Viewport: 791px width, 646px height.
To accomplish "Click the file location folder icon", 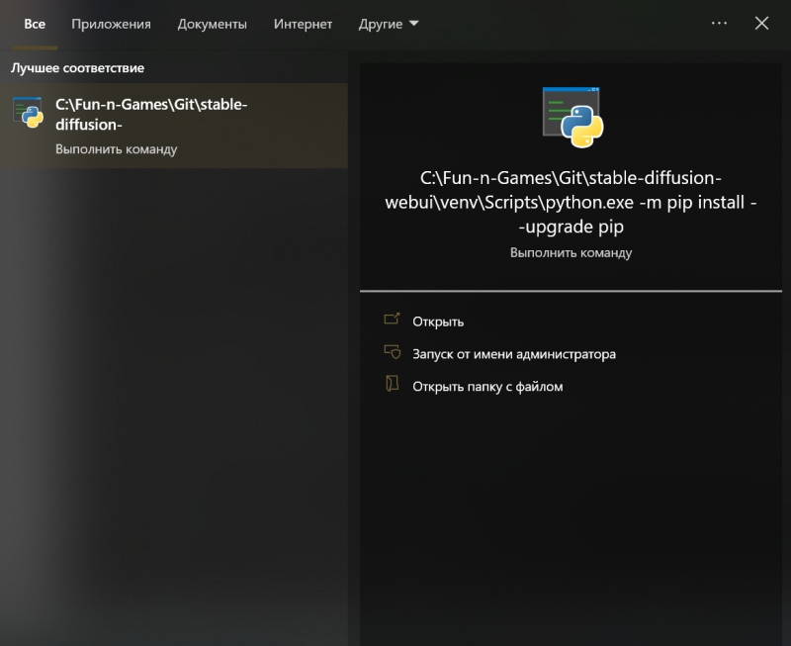I will 392,386.
